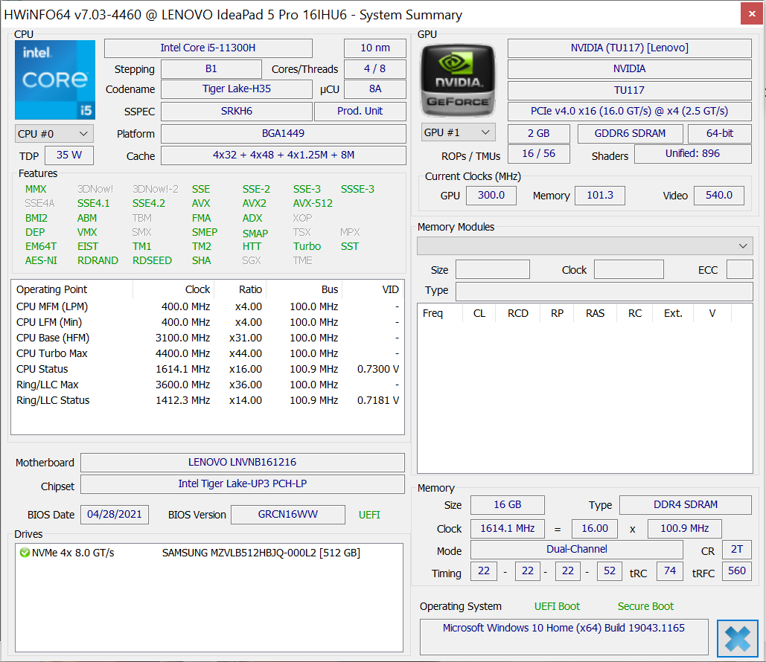Open the GPU #1 selector dropdown
766x662 pixels.
coord(459,133)
